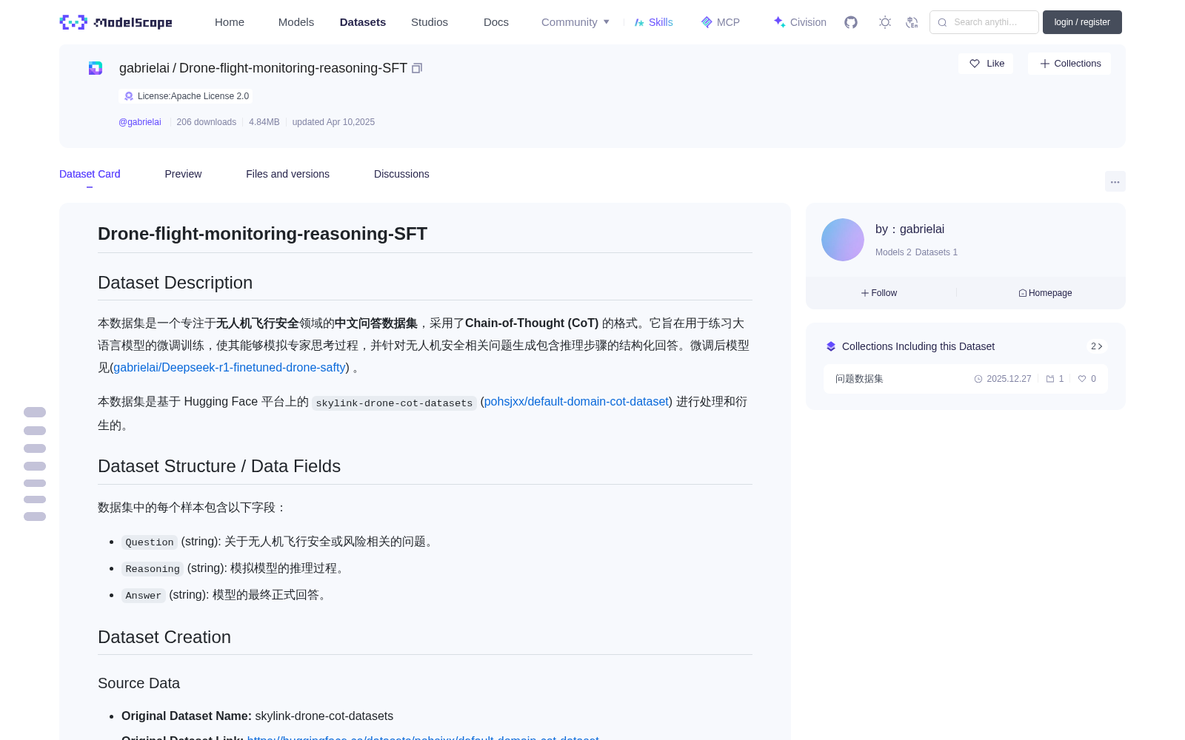Click the dataset avatar icon beside gabrielai

click(96, 68)
